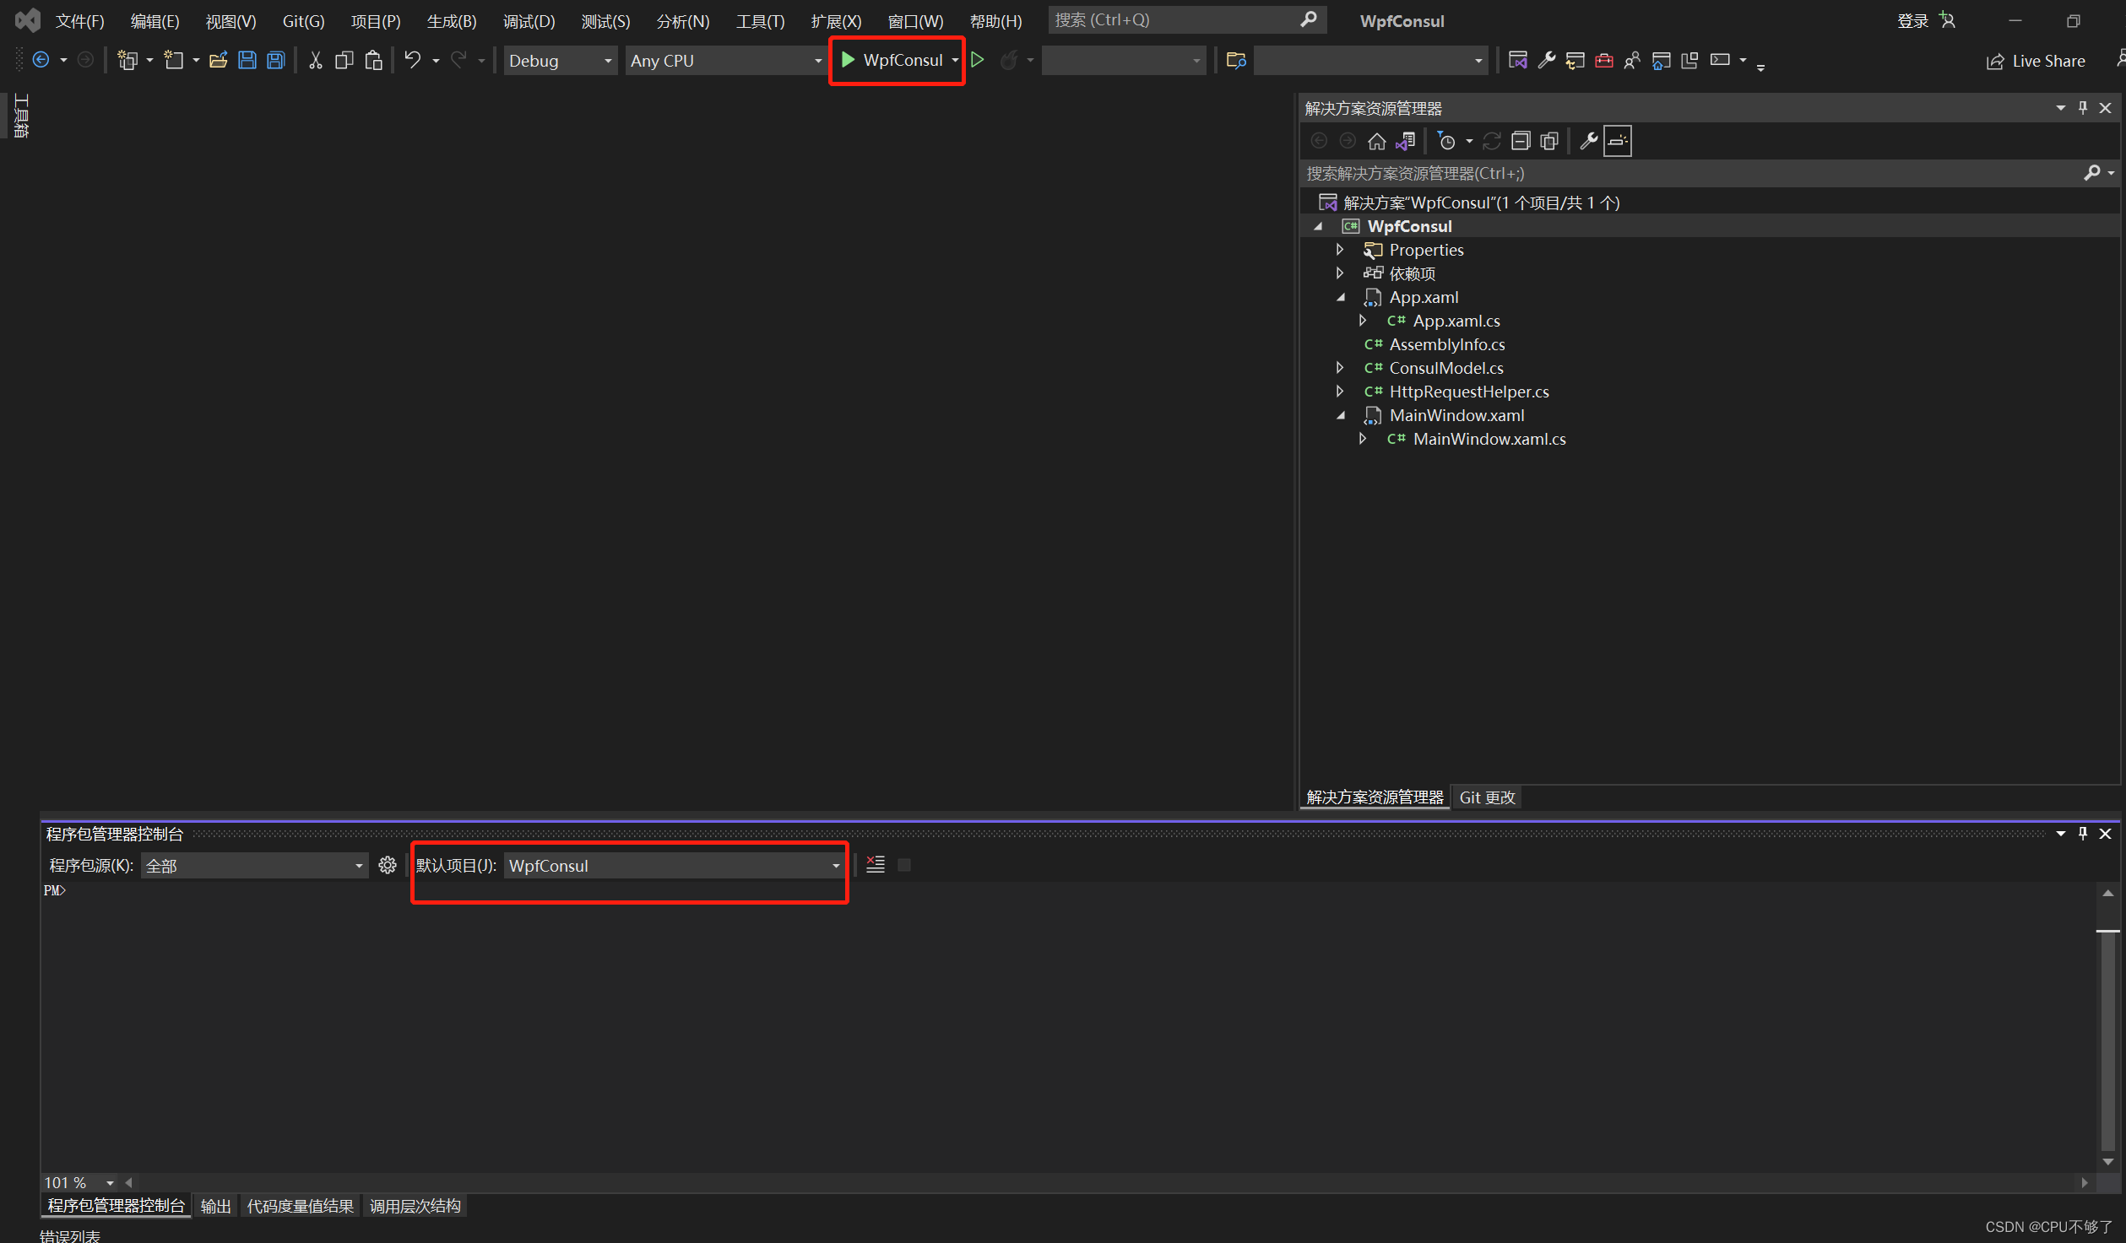Pin the Package Manager Console panel

coord(2082,834)
